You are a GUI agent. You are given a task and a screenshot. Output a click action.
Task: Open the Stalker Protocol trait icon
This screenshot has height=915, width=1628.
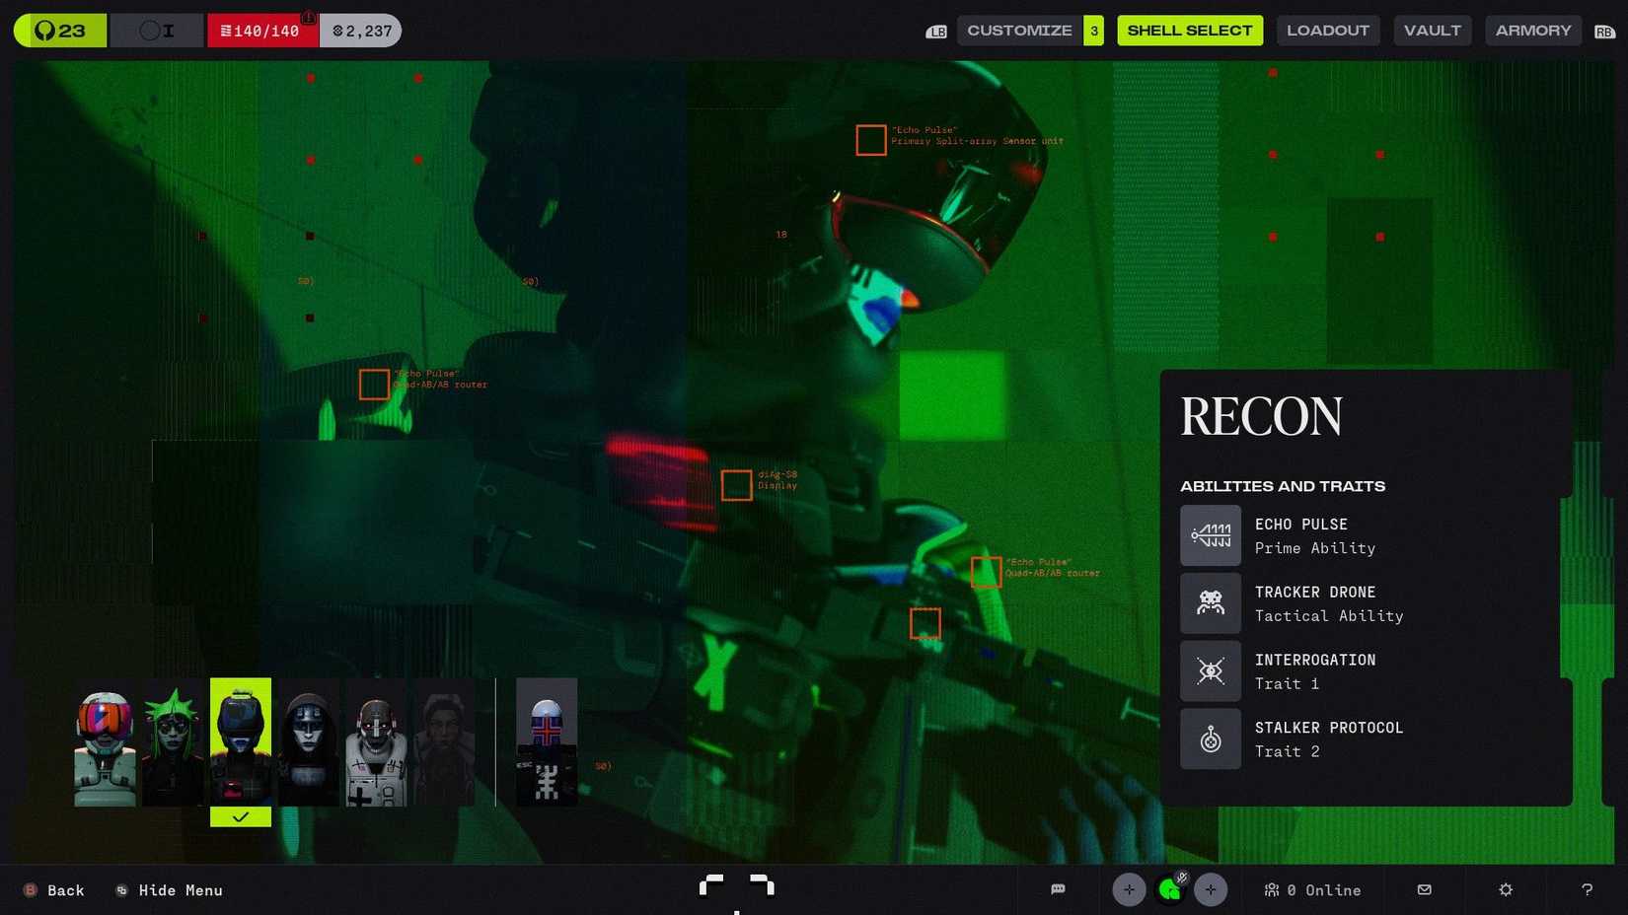click(x=1210, y=739)
